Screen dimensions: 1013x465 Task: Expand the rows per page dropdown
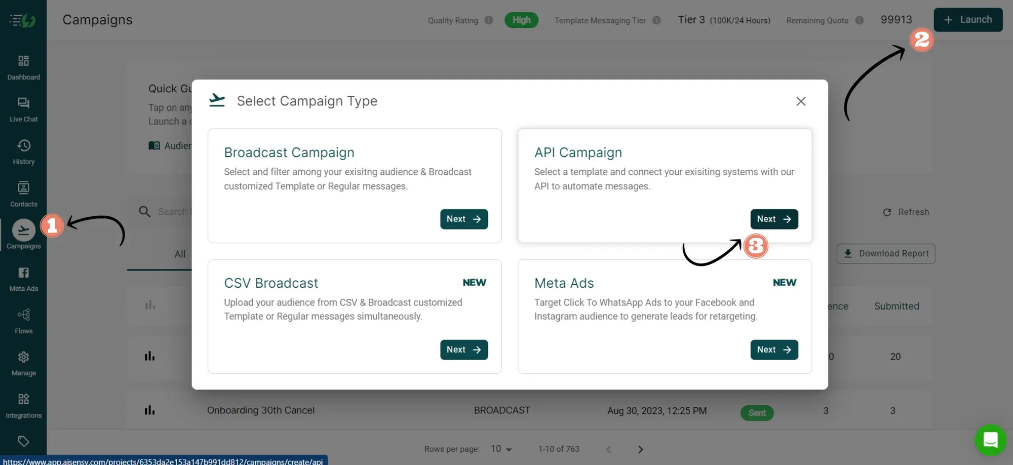point(501,449)
